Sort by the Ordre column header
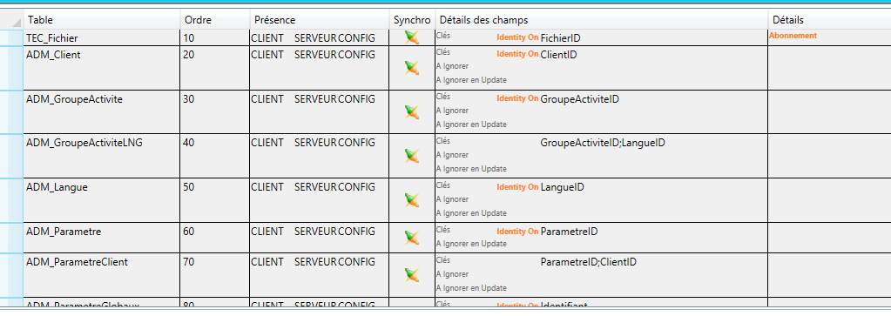The width and height of the screenshot is (891, 316). click(x=215, y=20)
